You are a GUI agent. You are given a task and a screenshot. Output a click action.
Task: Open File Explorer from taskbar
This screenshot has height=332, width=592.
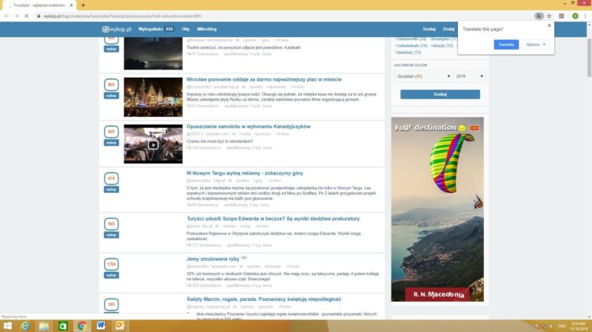point(44,325)
